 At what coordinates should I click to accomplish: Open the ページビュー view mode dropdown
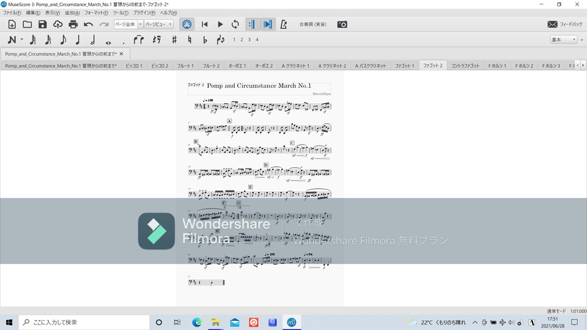pos(159,24)
